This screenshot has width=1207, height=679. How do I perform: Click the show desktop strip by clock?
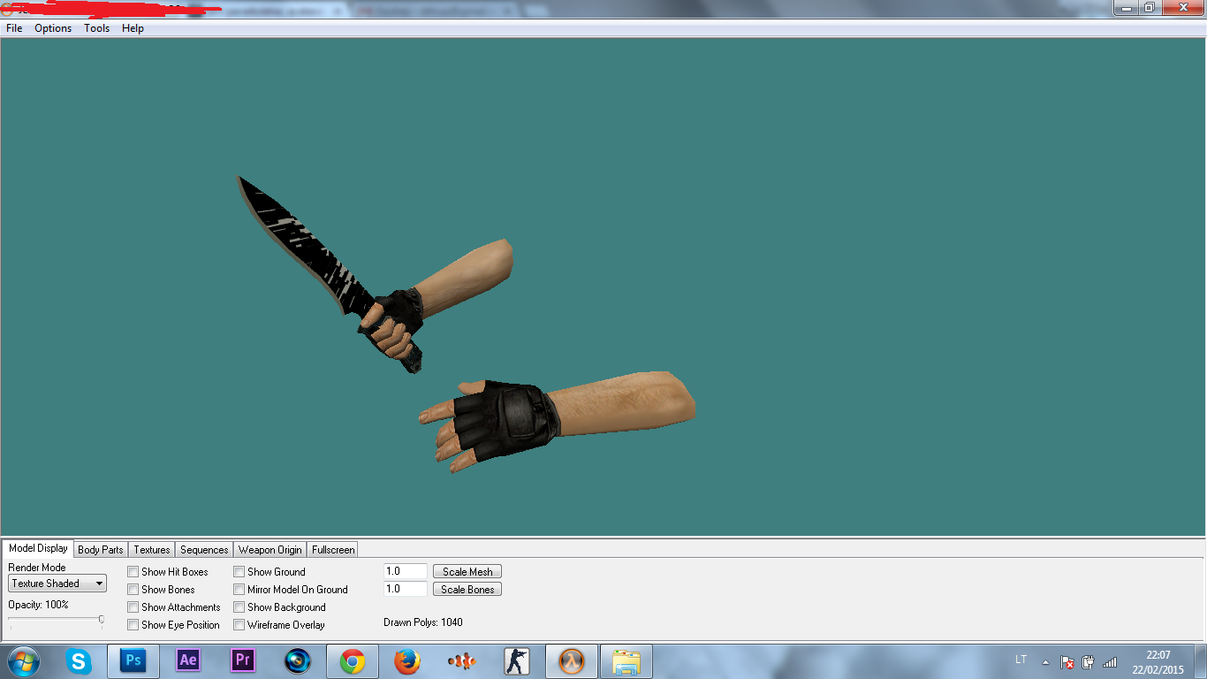click(x=1201, y=661)
